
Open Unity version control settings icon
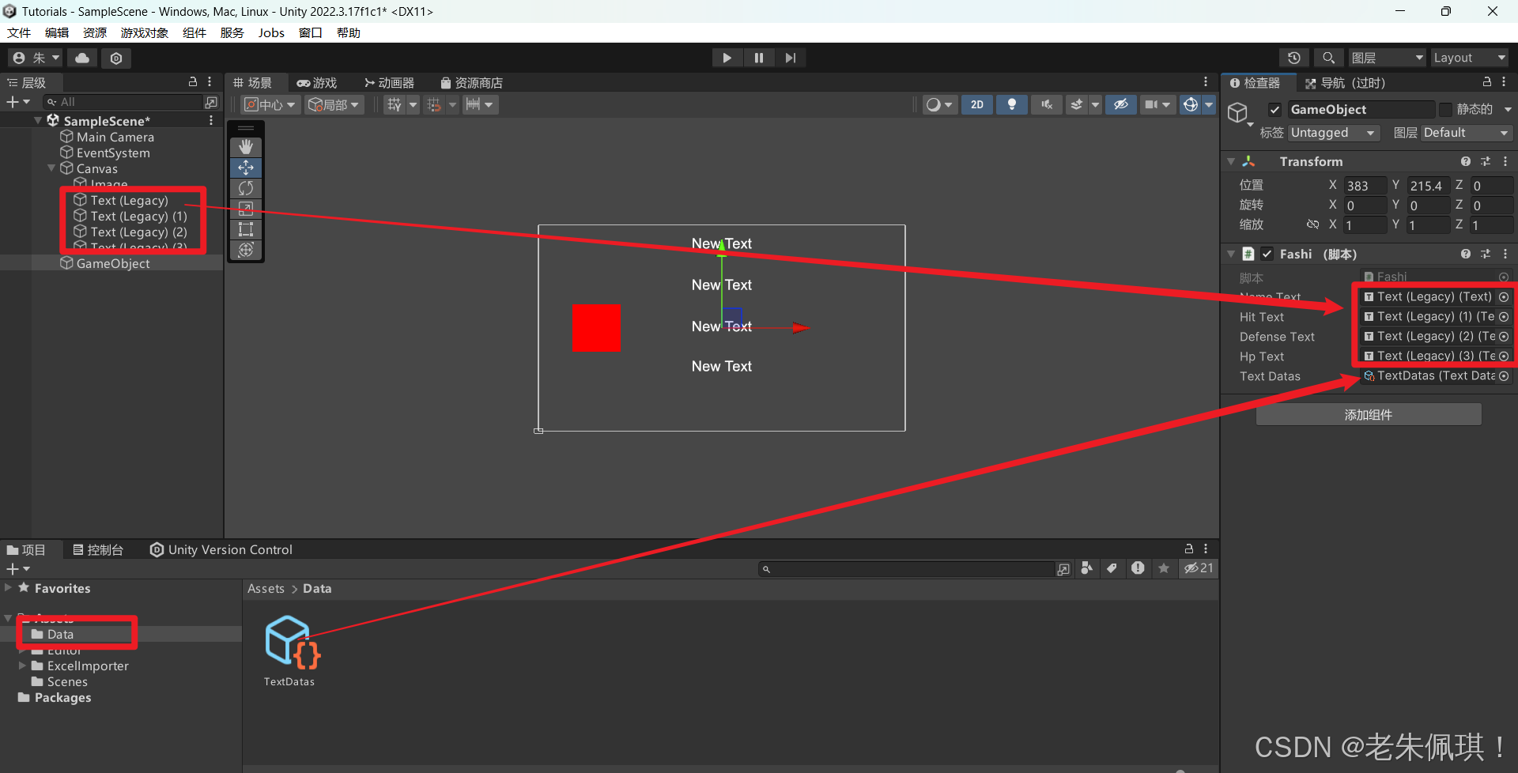[x=116, y=58]
